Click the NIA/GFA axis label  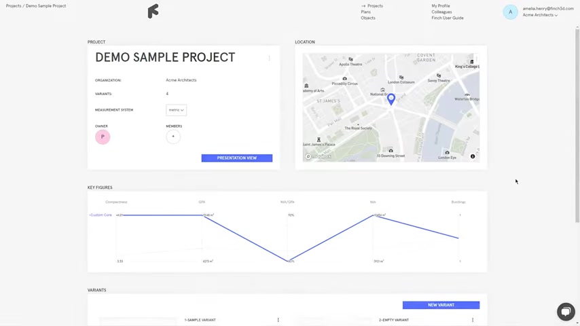(x=287, y=202)
